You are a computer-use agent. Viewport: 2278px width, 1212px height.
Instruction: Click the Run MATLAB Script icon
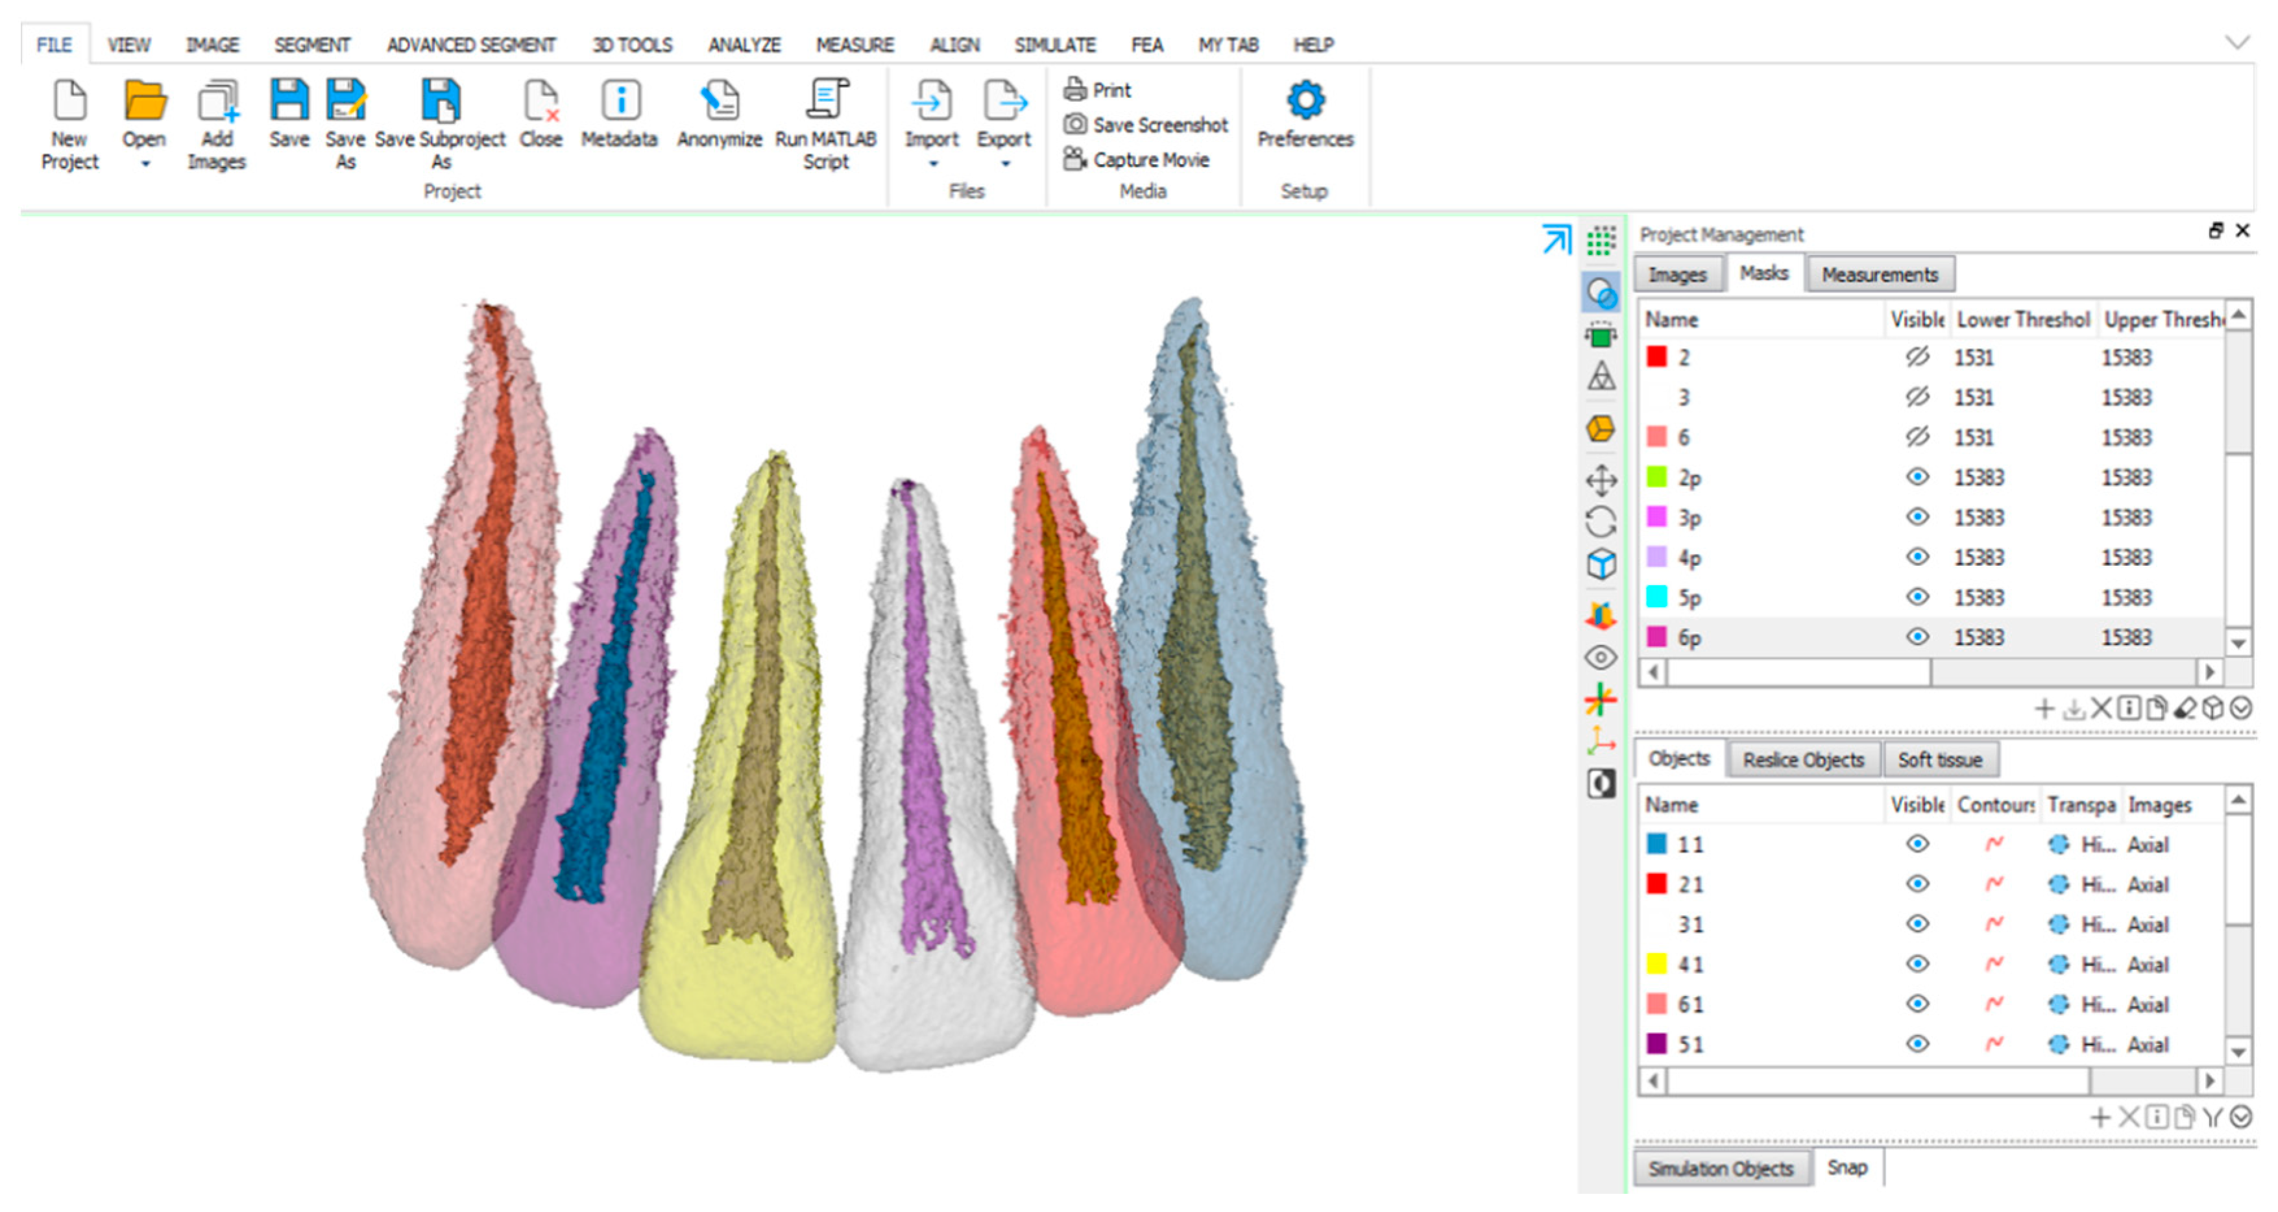pos(826,99)
